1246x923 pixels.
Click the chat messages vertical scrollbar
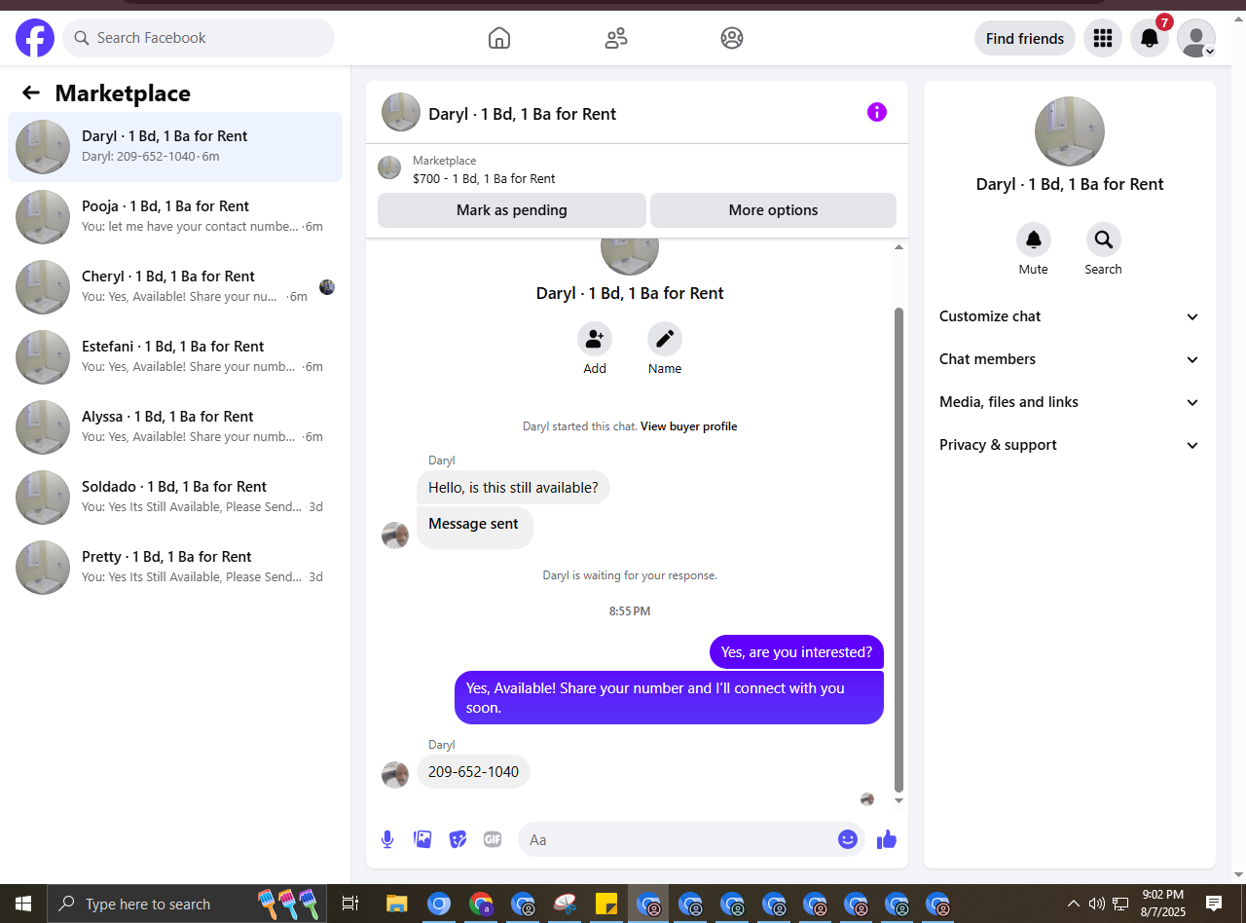click(x=899, y=550)
